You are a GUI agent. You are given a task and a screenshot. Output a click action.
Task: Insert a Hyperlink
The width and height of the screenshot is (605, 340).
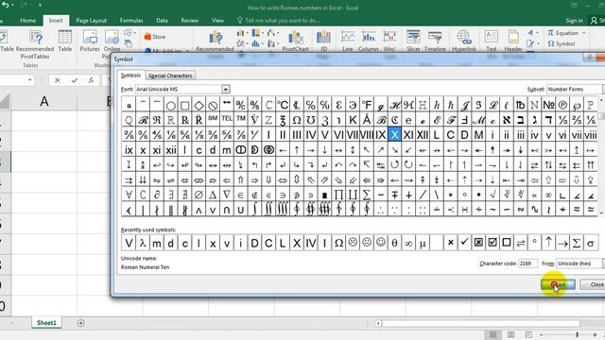pyautogui.click(x=464, y=42)
